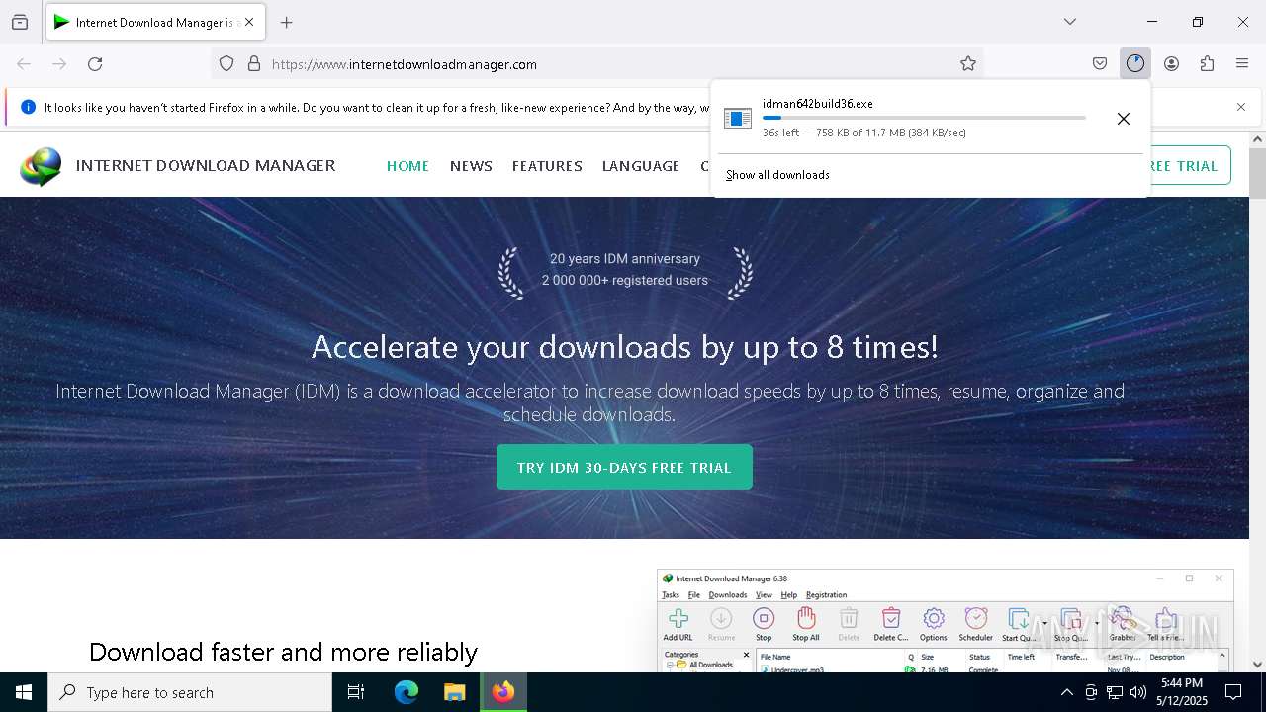
Task: Open Extensions puzzle icon
Action: (1207, 63)
